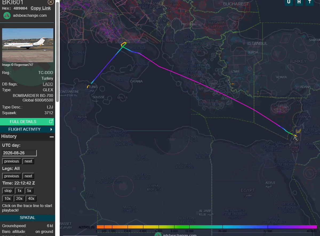Screen dimensions: 320x236
Task: Click the green adsbexchange logo icon
Action: pyautogui.click(x=7, y=16)
